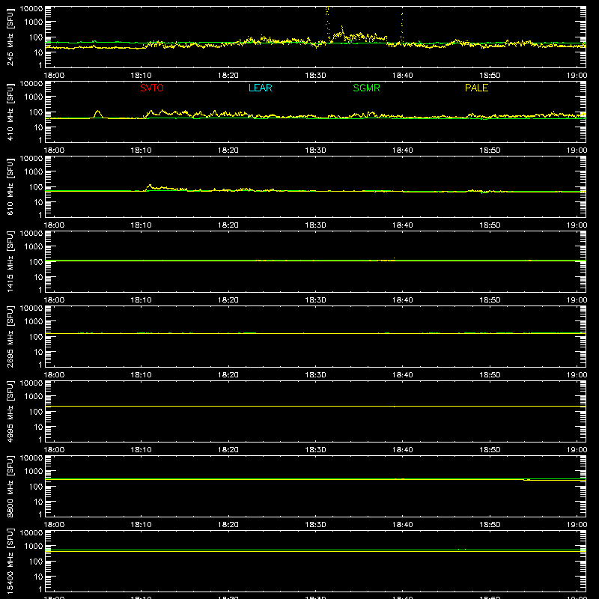The height and width of the screenshot is (599, 599).
Task: Click the 10 tick label of 4995 MHz plot
Action: point(38,427)
